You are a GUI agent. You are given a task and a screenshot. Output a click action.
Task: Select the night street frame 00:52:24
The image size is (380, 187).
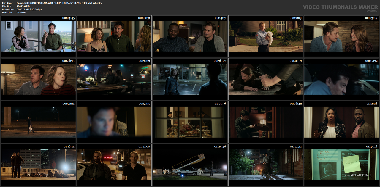click(39, 122)
